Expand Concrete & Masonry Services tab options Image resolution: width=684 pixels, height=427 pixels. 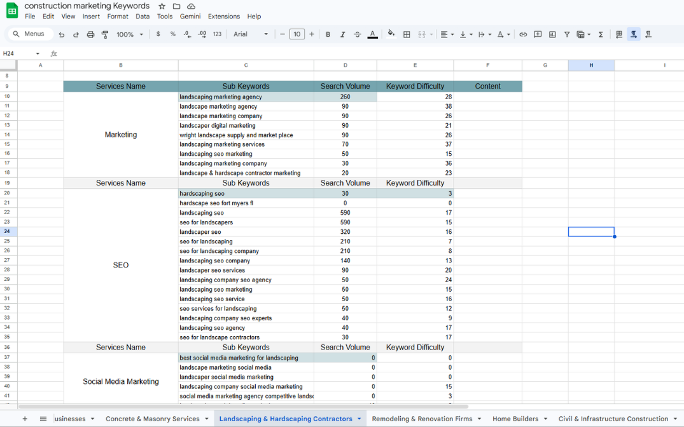pos(207,419)
